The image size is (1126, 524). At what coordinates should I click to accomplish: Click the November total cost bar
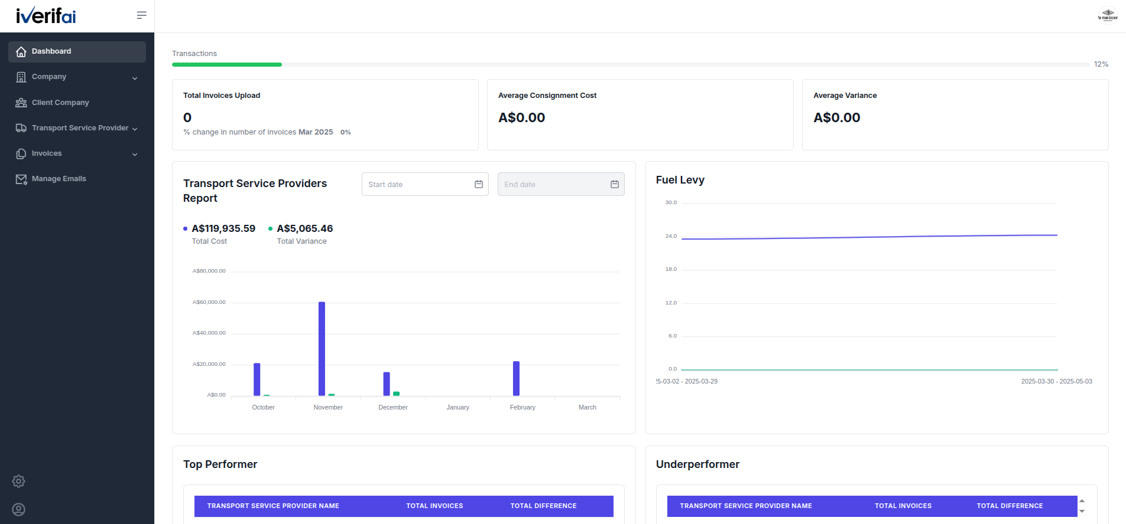pos(322,349)
